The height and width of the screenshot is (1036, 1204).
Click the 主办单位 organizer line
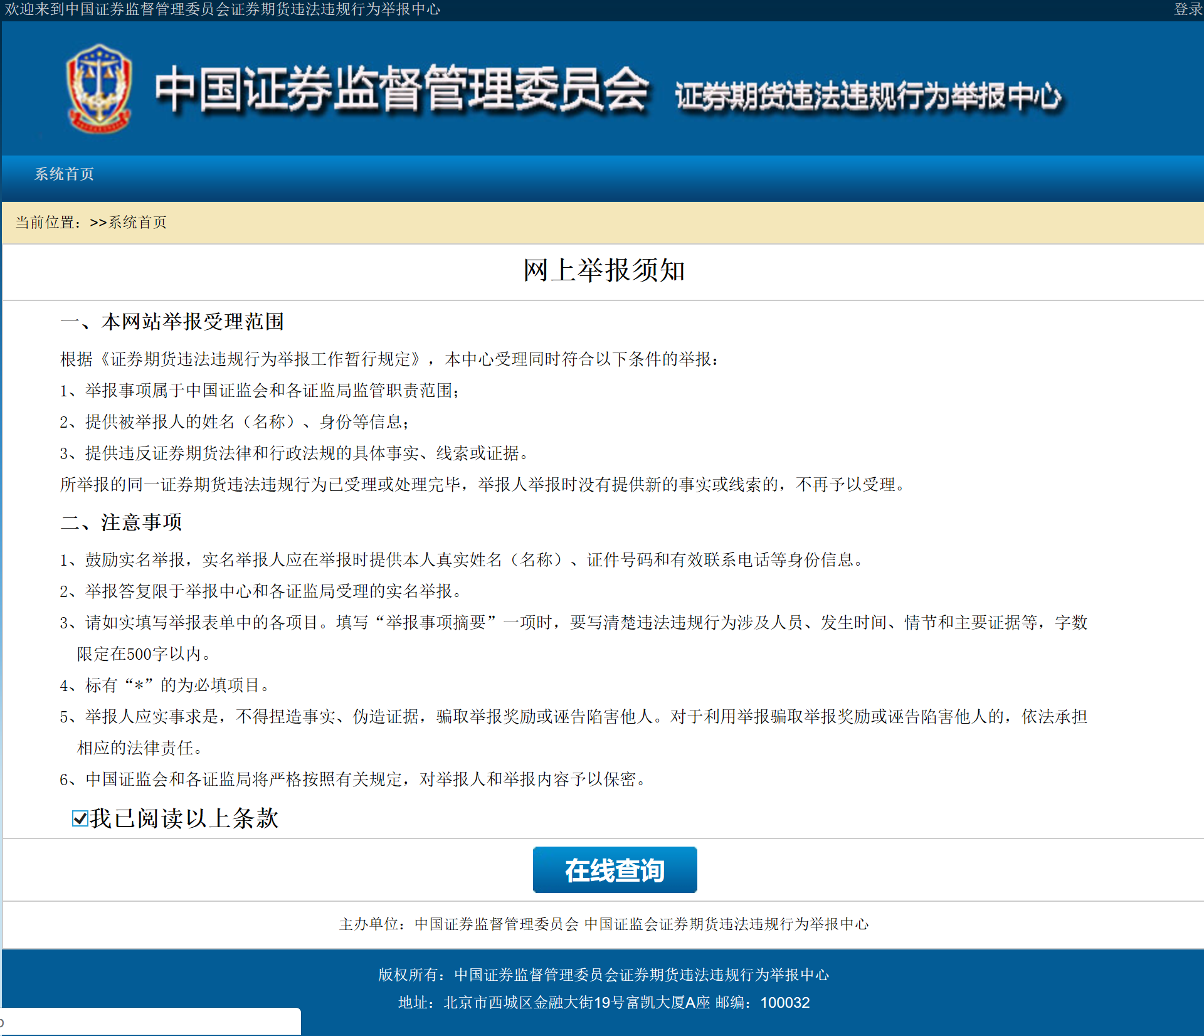tap(604, 924)
